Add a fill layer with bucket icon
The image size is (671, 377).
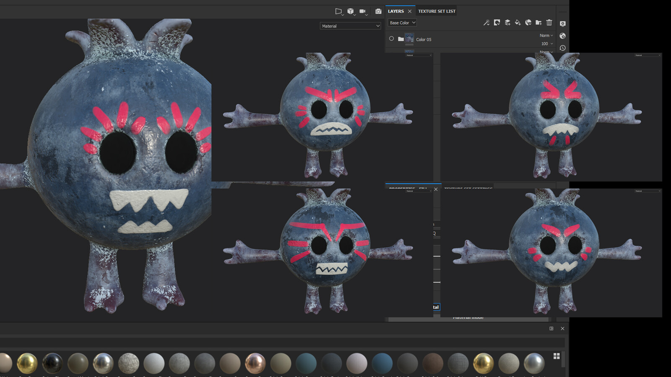pyautogui.click(x=518, y=23)
